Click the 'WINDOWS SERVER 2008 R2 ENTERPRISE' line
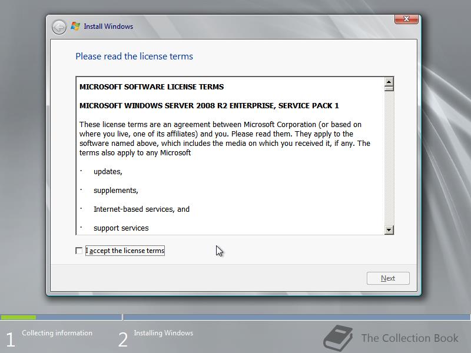This screenshot has height=353, width=471. pyautogui.click(x=209, y=106)
